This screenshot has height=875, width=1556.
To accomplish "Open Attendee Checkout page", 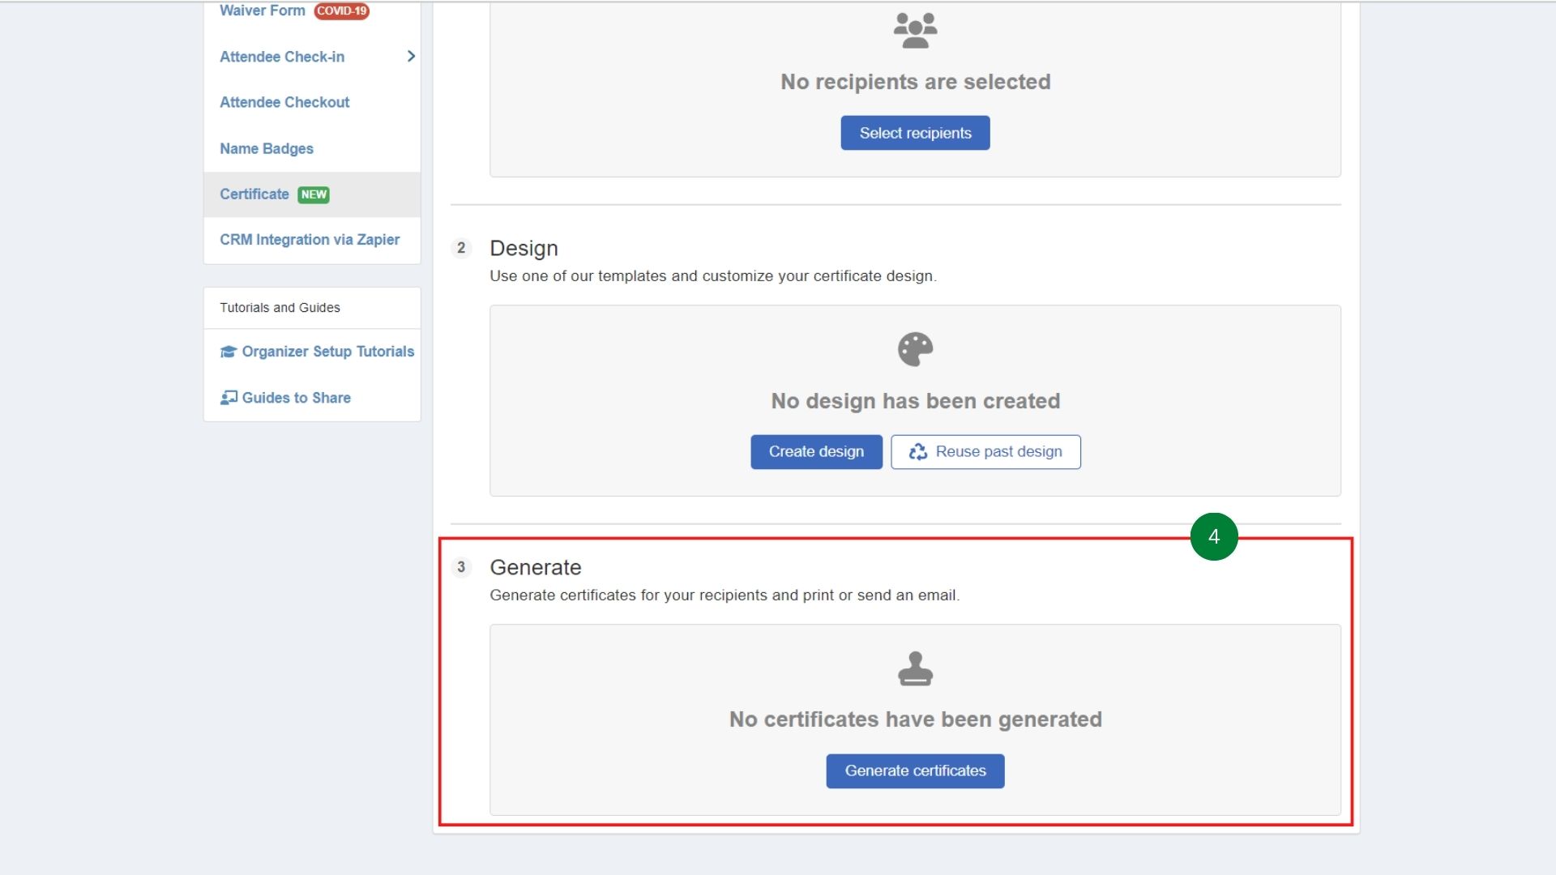I will point(284,102).
